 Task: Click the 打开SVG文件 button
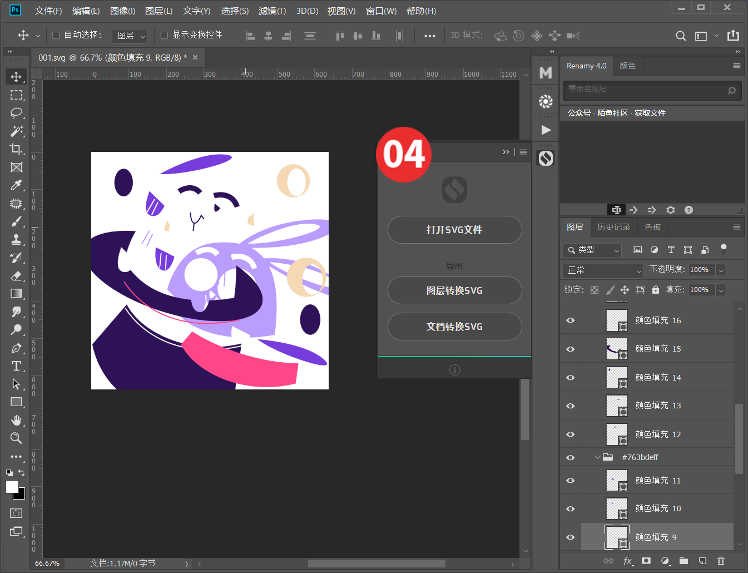454,230
